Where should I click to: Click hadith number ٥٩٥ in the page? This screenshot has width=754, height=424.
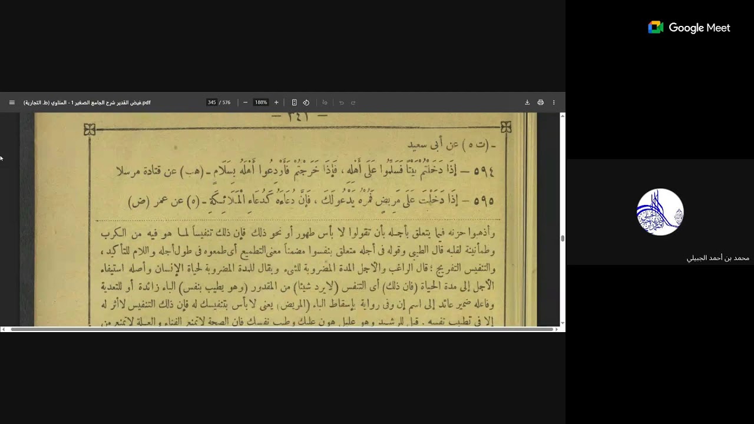(484, 200)
